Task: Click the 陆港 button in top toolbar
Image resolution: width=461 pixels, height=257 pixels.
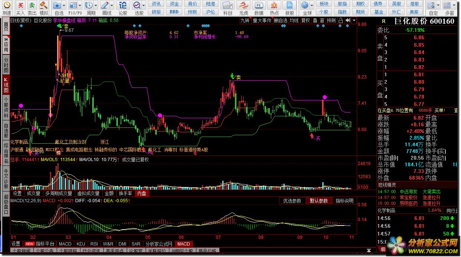Action: pyautogui.click(x=210, y=4)
